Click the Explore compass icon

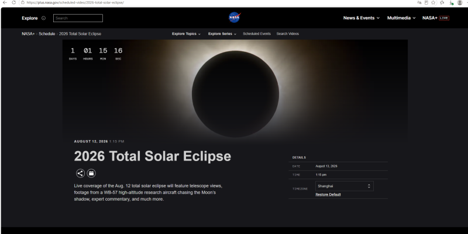click(43, 18)
